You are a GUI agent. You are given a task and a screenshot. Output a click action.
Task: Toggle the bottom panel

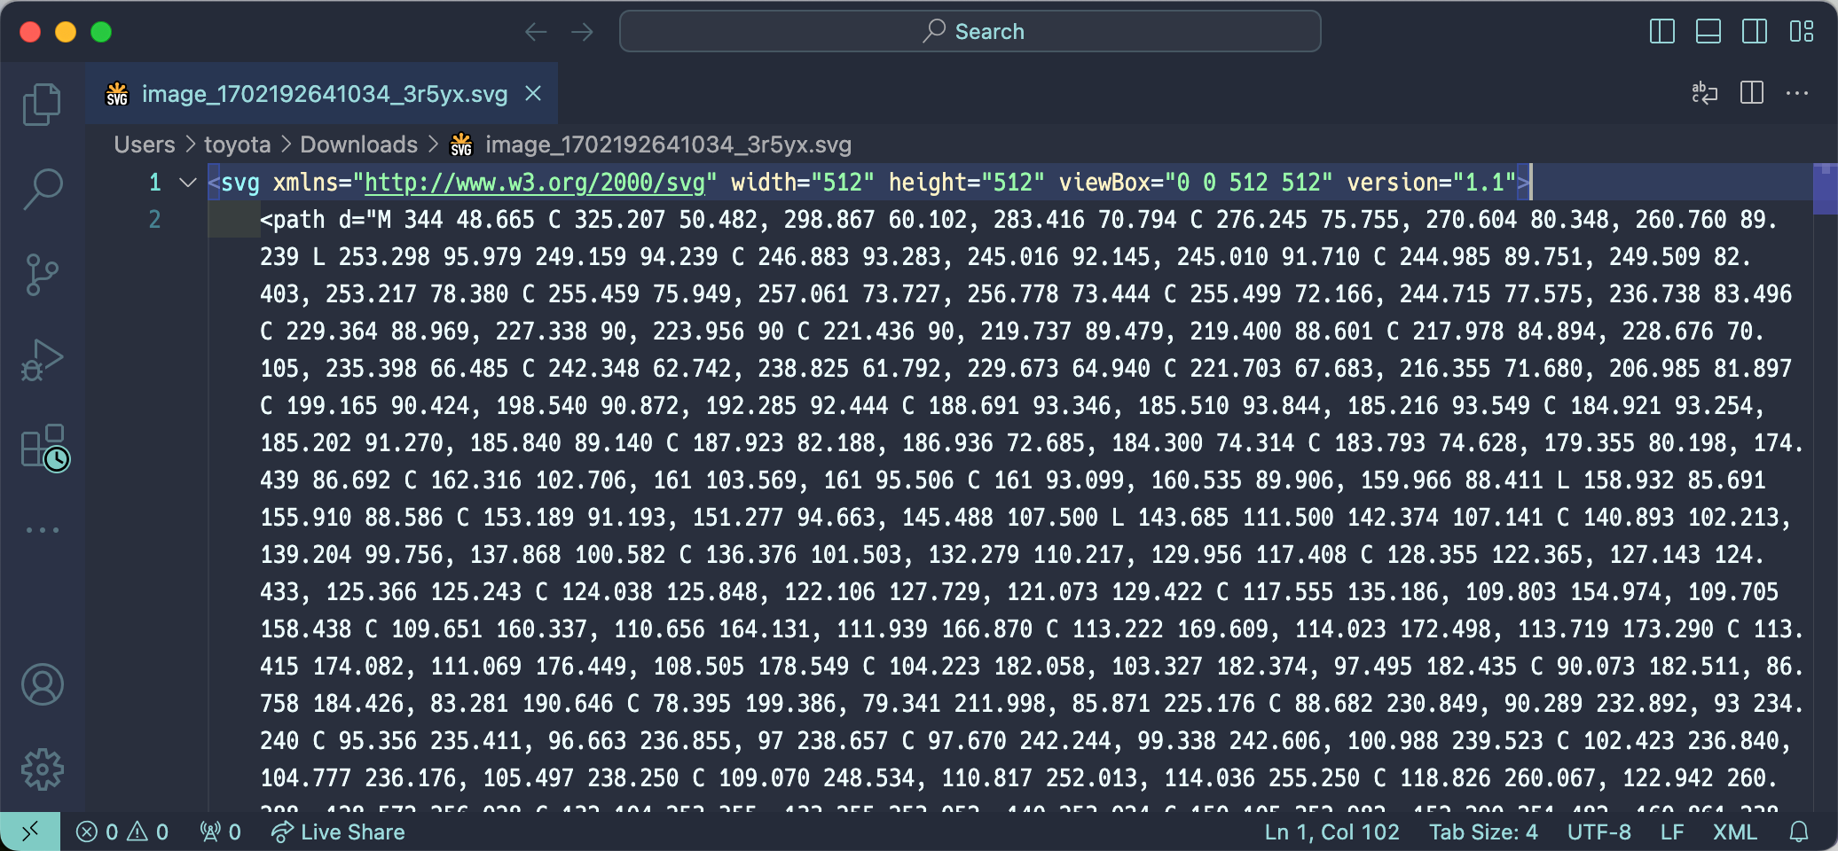pos(1708,32)
